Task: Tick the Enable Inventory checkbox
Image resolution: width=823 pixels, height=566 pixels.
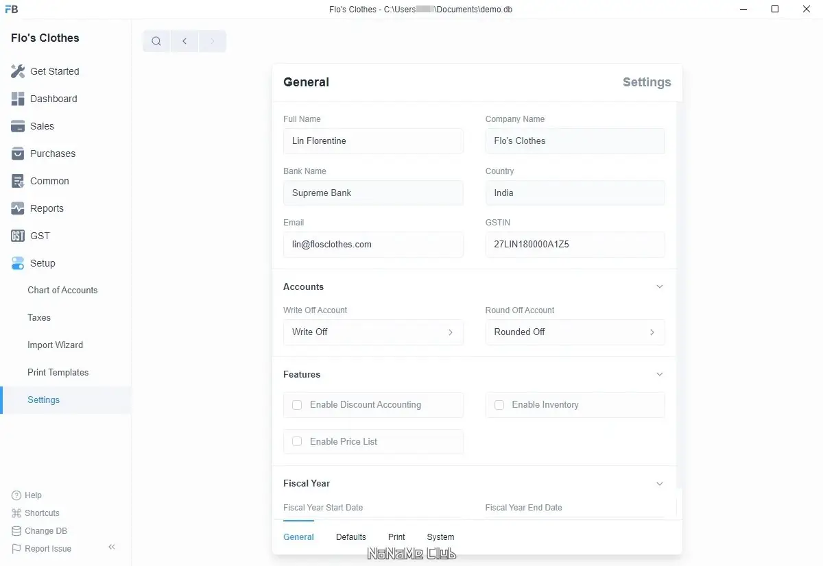Action: (x=499, y=405)
